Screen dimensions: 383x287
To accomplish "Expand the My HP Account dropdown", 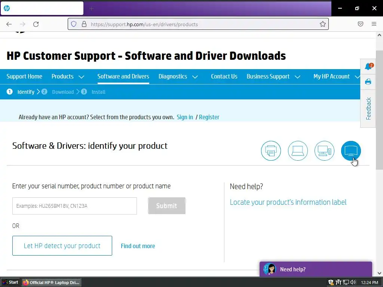I will pyautogui.click(x=337, y=76).
